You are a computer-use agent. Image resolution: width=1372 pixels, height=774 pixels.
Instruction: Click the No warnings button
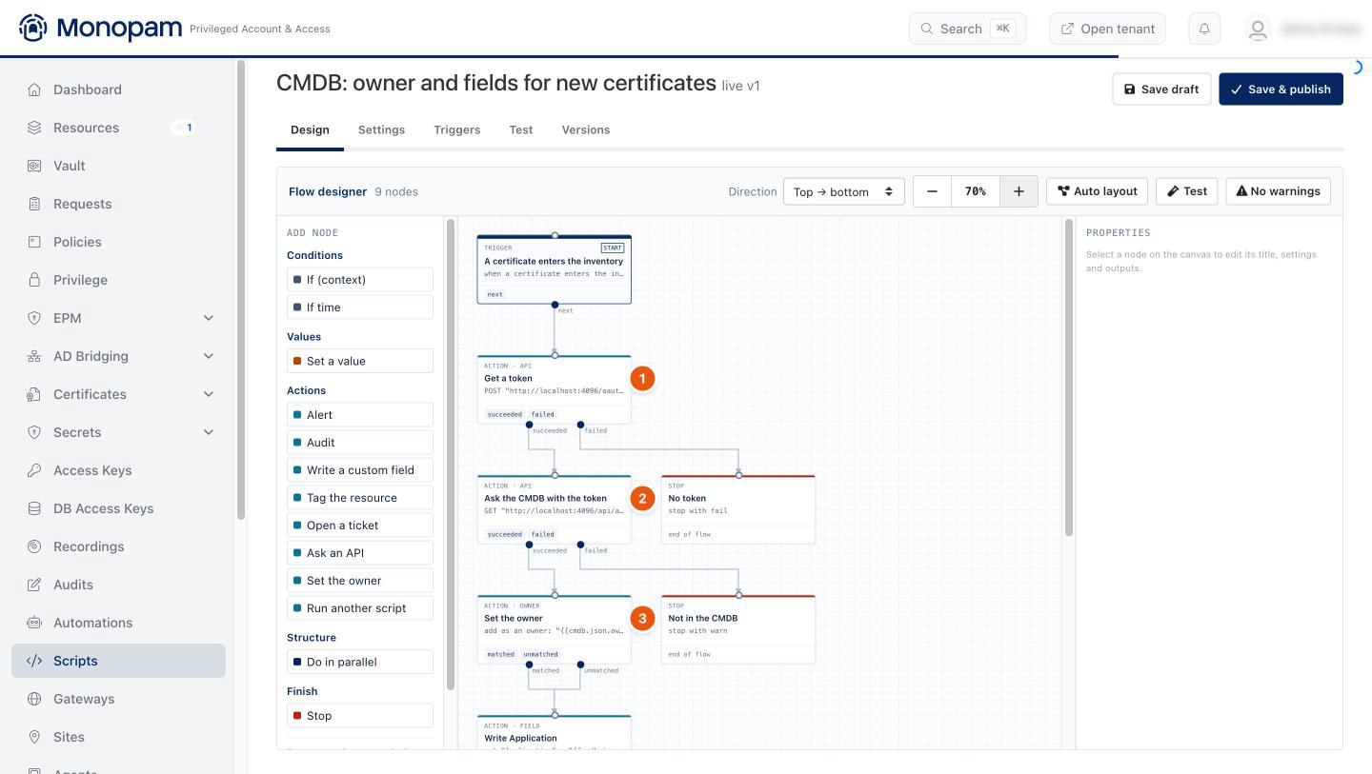tap(1278, 191)
